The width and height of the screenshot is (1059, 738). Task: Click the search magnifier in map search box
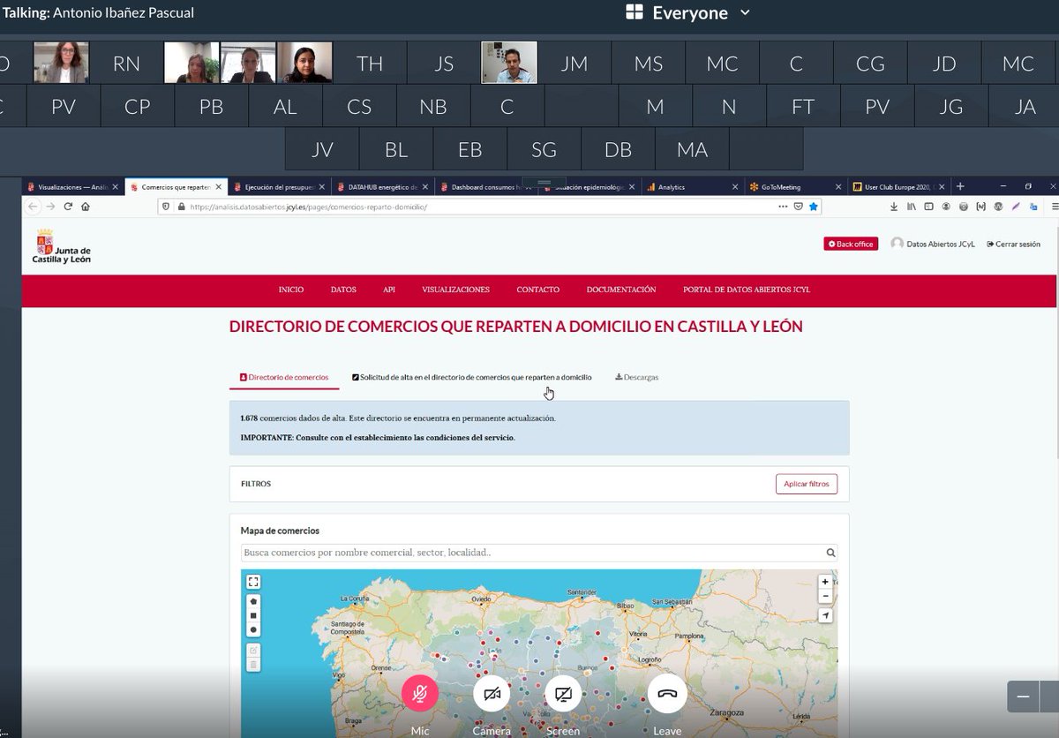(830, 553)
